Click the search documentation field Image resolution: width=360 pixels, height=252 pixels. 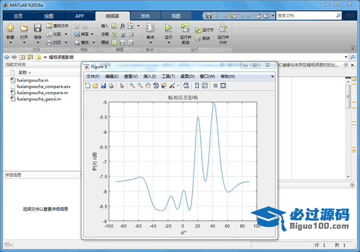click(x=306, y=16)
